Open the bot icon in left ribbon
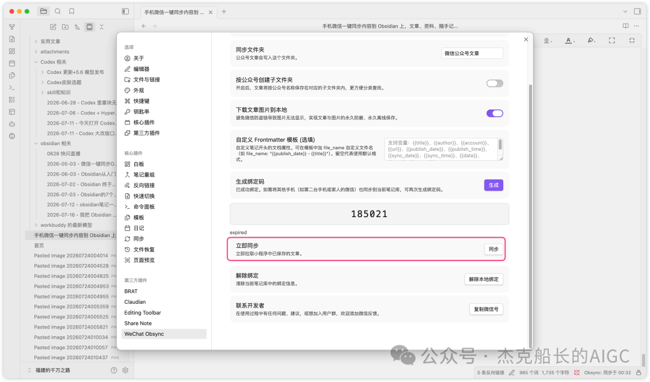Screen dimensions: 650x382 (12, 124)
